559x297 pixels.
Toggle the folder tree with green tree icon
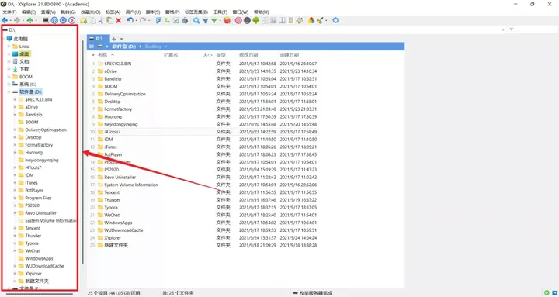256,21
